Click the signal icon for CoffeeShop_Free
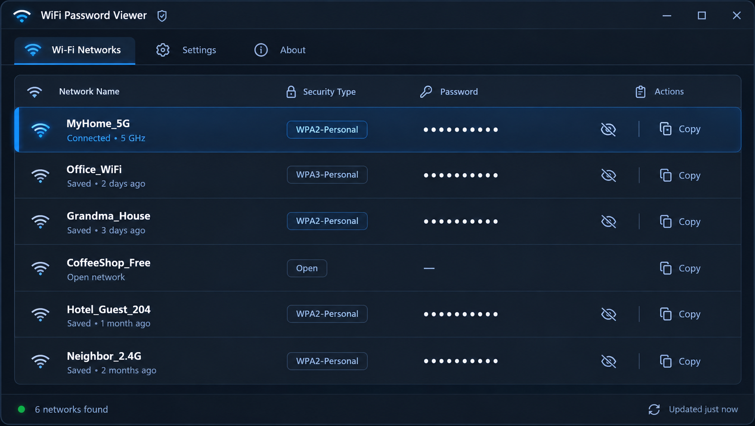 coord(40,269)
